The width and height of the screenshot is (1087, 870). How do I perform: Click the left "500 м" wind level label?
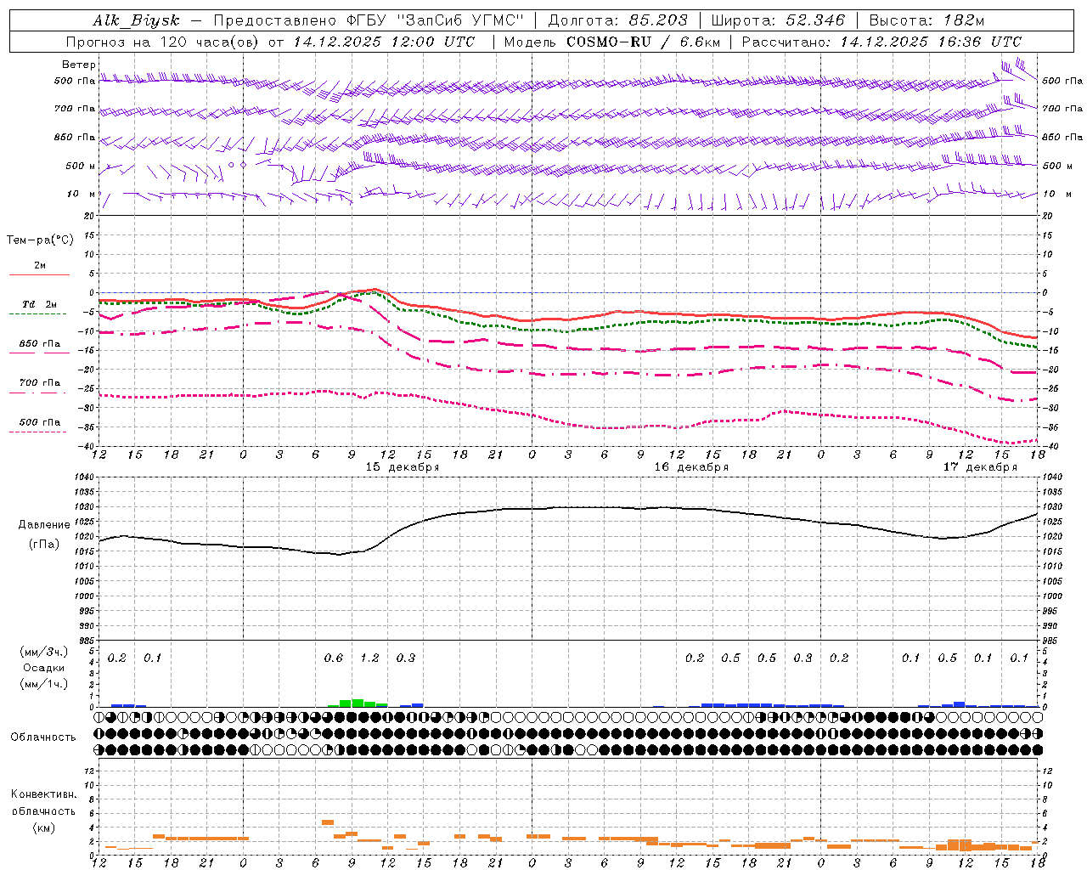point(81,166)
